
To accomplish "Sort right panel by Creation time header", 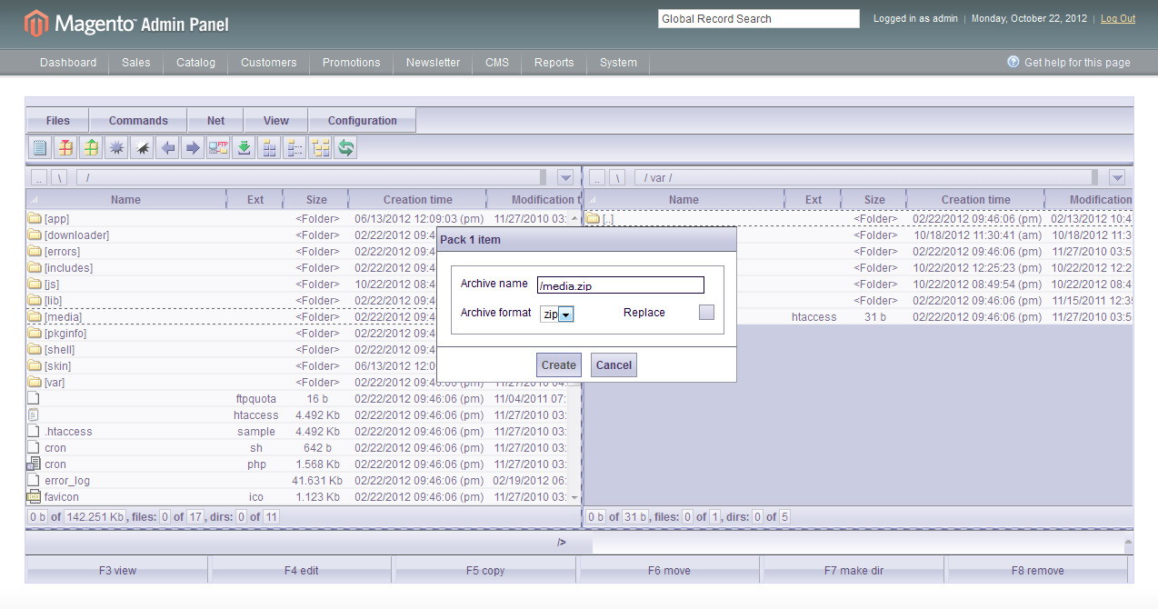I will 975,199.
